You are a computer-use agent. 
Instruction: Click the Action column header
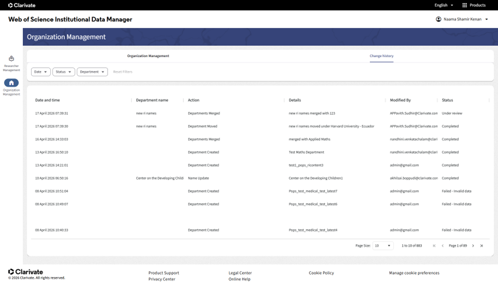193,100
